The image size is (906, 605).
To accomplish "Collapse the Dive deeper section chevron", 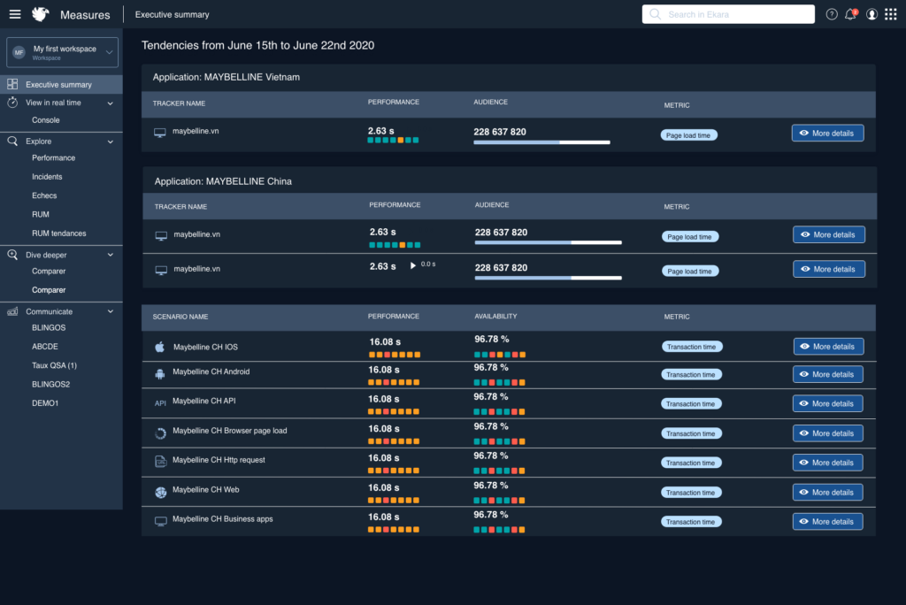I will coord(111,255).
